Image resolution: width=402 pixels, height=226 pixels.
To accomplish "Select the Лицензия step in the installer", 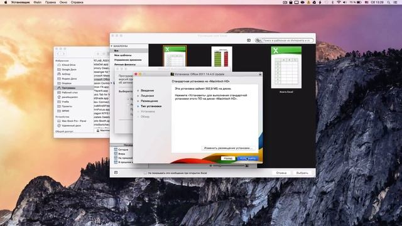I will [147, 95].
